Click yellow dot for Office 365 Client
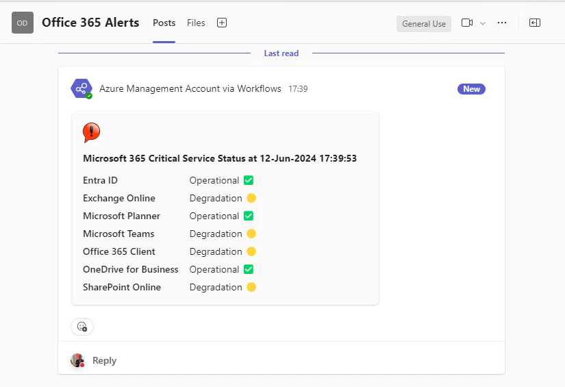 (x=251, y=251)
